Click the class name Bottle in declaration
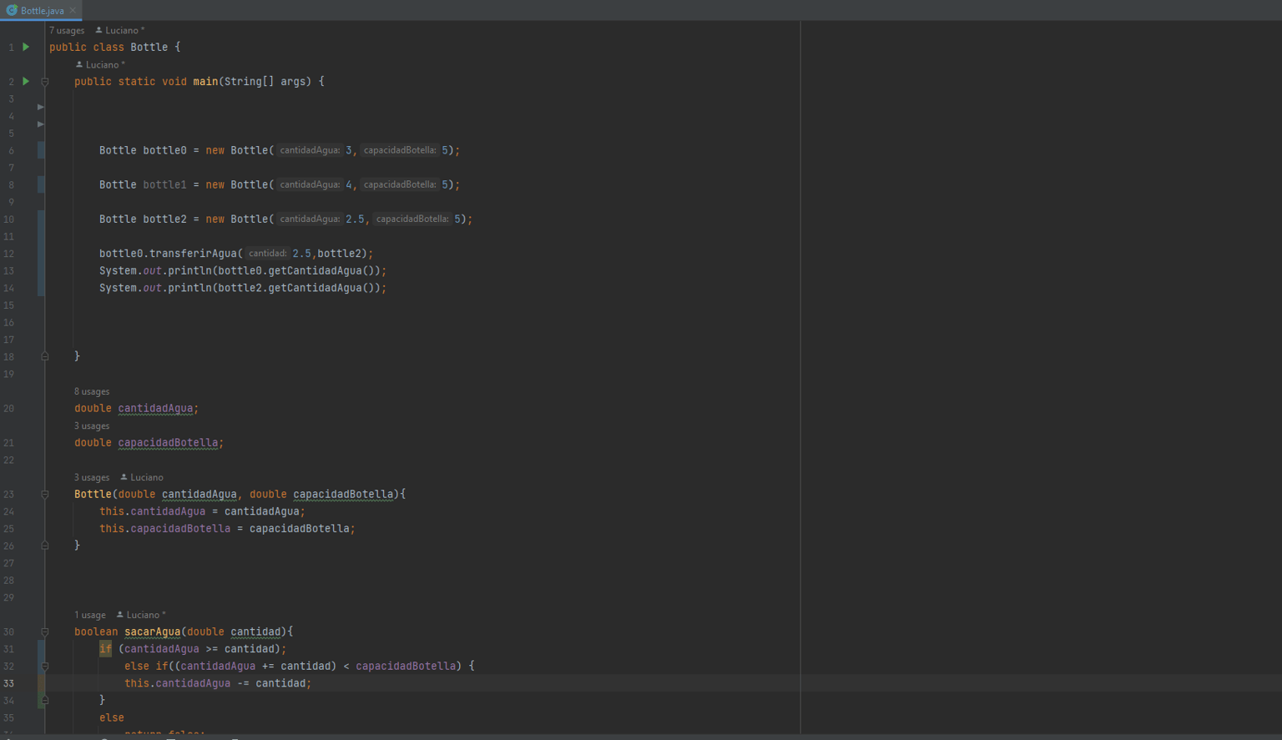 (149, 48)
